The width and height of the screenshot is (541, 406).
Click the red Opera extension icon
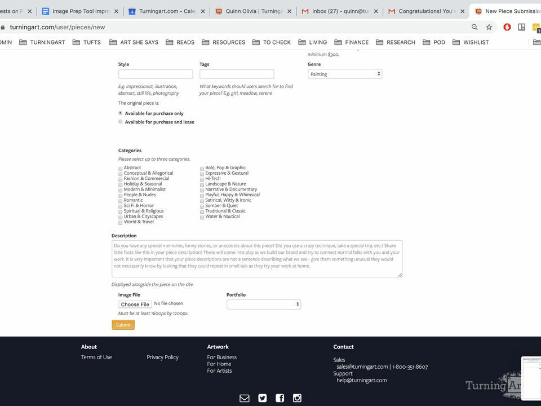pyautogui.click(x=507, y=27)
